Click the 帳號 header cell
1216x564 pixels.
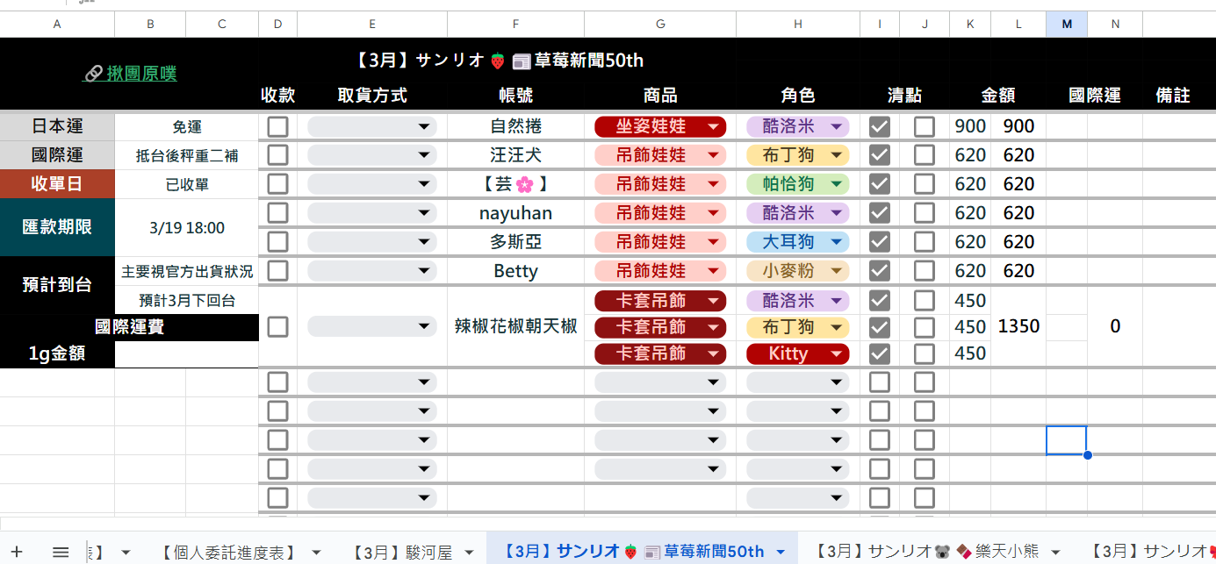click(x=515, y=96)
